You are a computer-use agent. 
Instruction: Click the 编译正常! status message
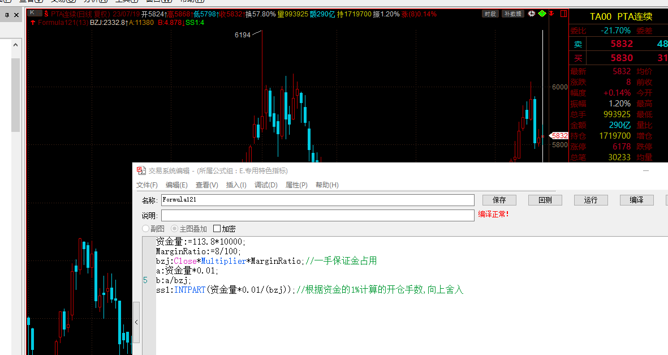[493, 214]
